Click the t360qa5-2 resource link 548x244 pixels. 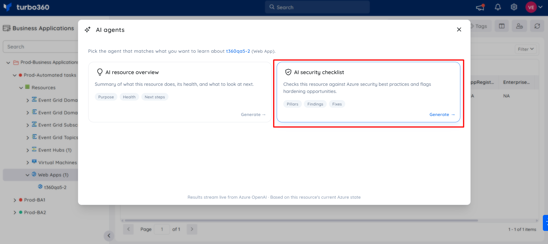coord(238,51)
